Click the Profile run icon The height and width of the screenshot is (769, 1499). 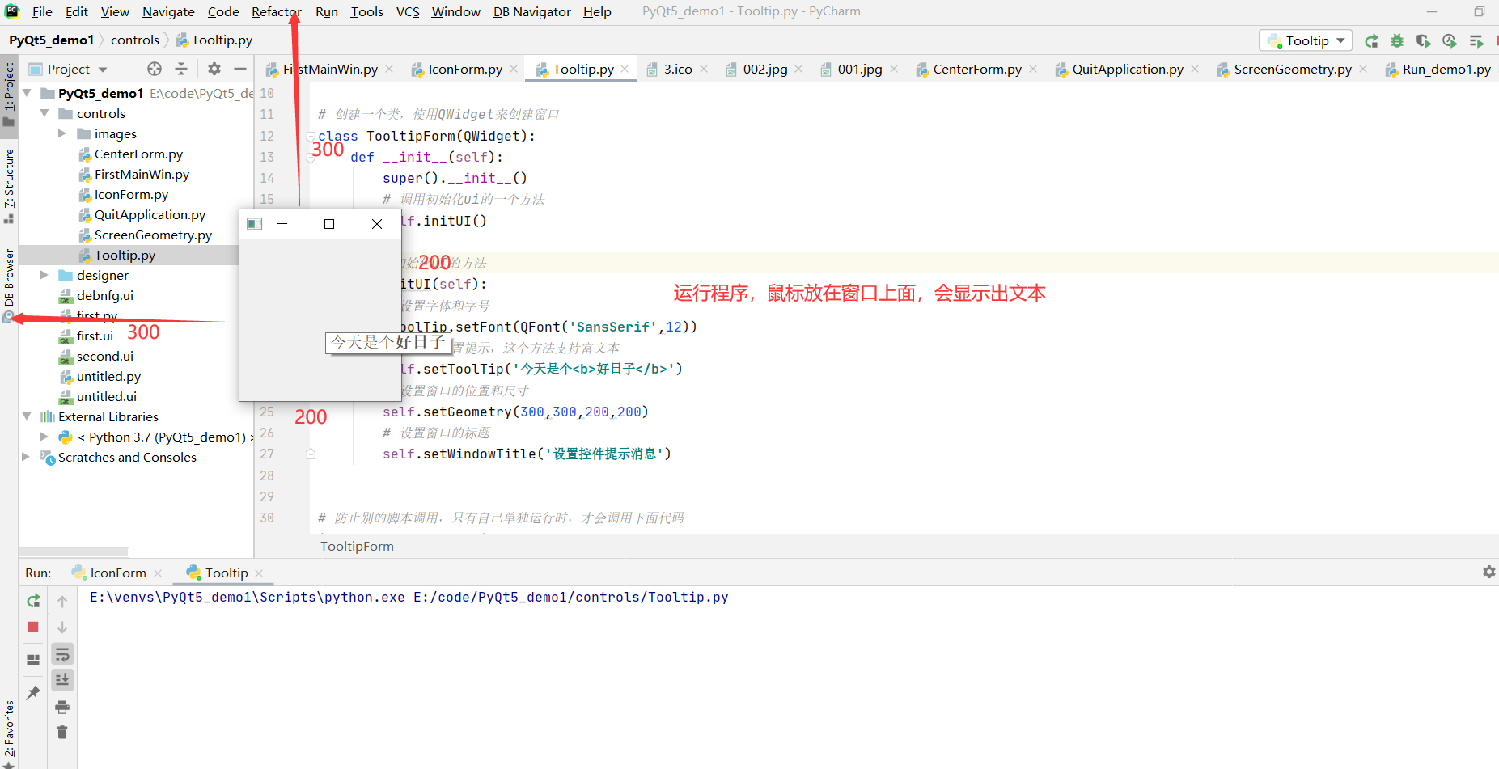pos(1450,41)
